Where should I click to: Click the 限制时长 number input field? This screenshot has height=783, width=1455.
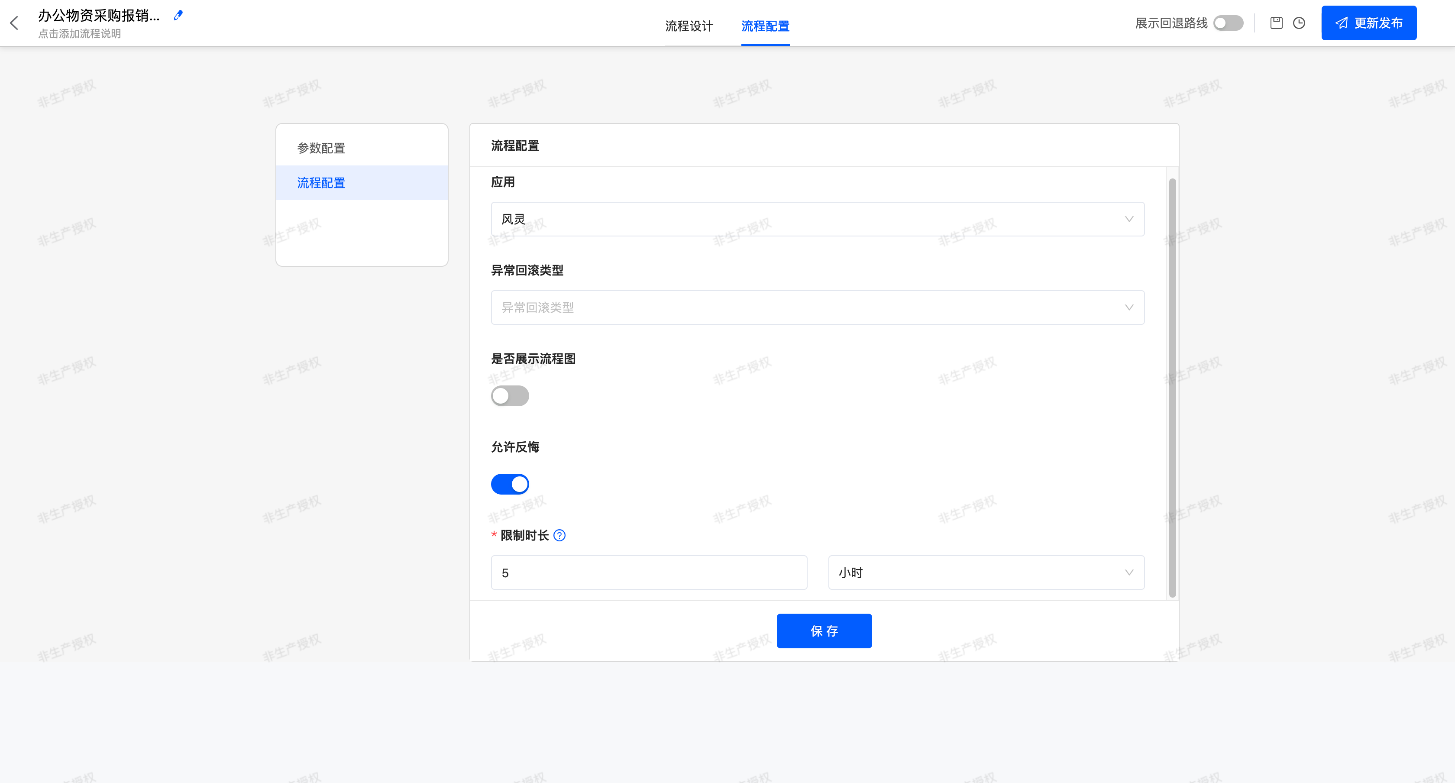[x=648, y=572]
